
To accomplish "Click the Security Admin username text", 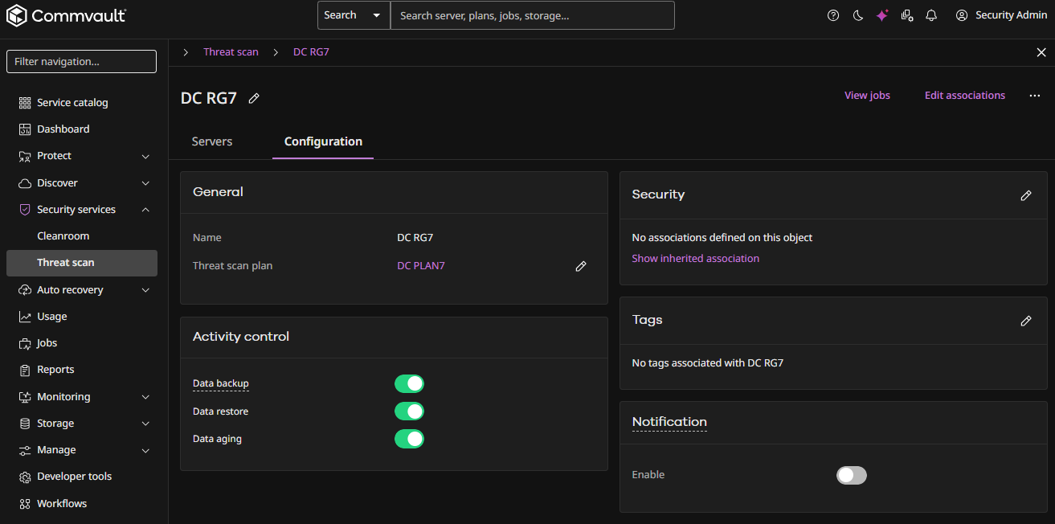I will pyautogui.click(x=1012, y=15).
